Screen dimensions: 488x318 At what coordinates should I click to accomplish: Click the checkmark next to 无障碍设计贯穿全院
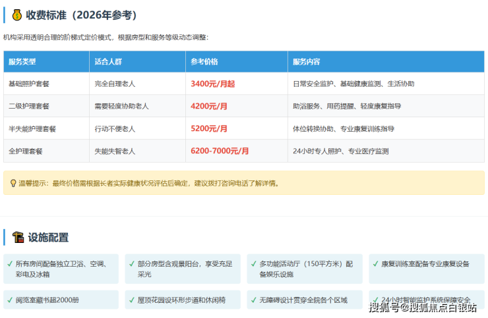click(x=253, y=300)
